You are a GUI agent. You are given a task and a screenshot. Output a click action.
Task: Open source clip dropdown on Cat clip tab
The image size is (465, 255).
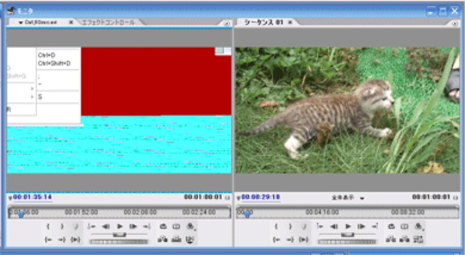[21, 23]
